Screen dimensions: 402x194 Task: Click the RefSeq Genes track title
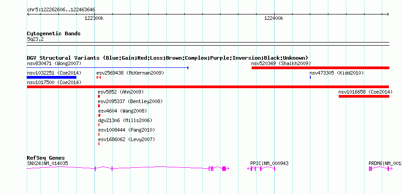[46, 158]
